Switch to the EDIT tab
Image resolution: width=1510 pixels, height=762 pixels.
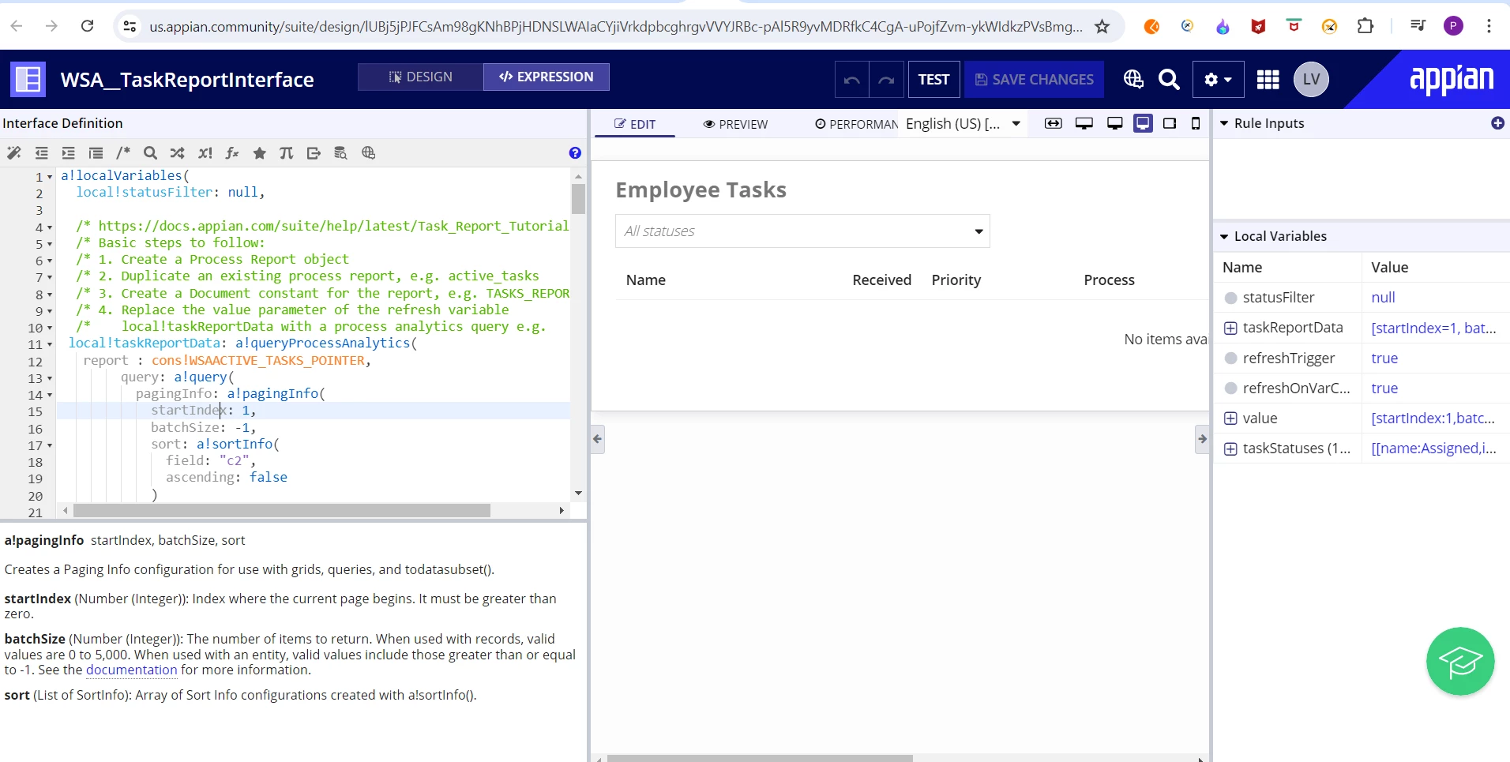pyautogui.click(x=635, y=124)
